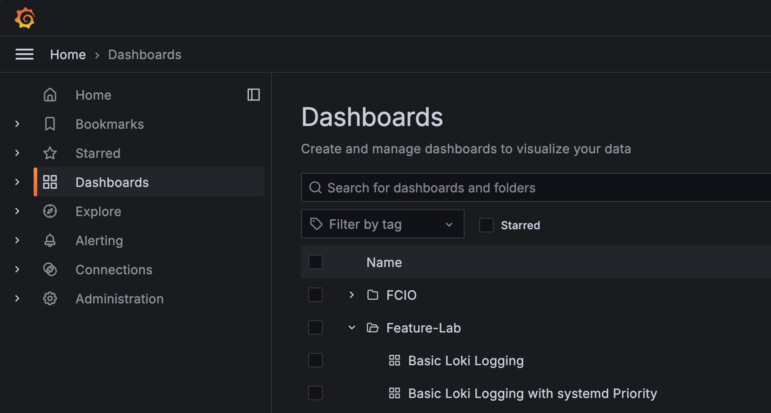The width and height of the screenshot is (771, 413).
Task: Click the Explore compass icon
Action: pos(50,211)
